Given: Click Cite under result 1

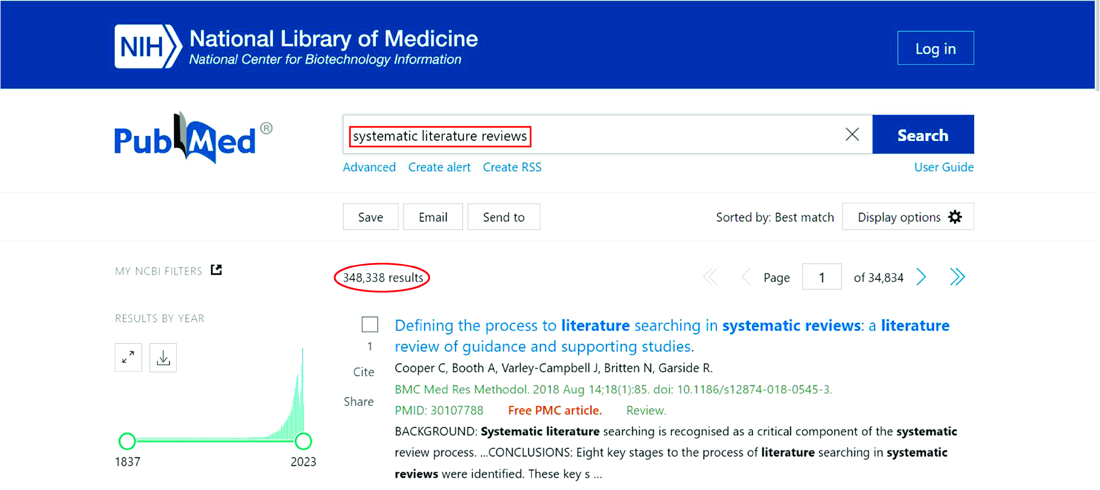Looking at the screenshot, I should (x=364, y=372).
